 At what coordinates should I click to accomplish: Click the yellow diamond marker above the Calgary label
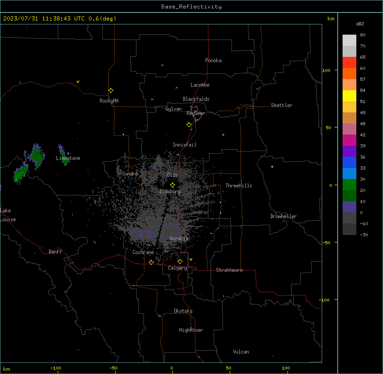click(180, 262)
